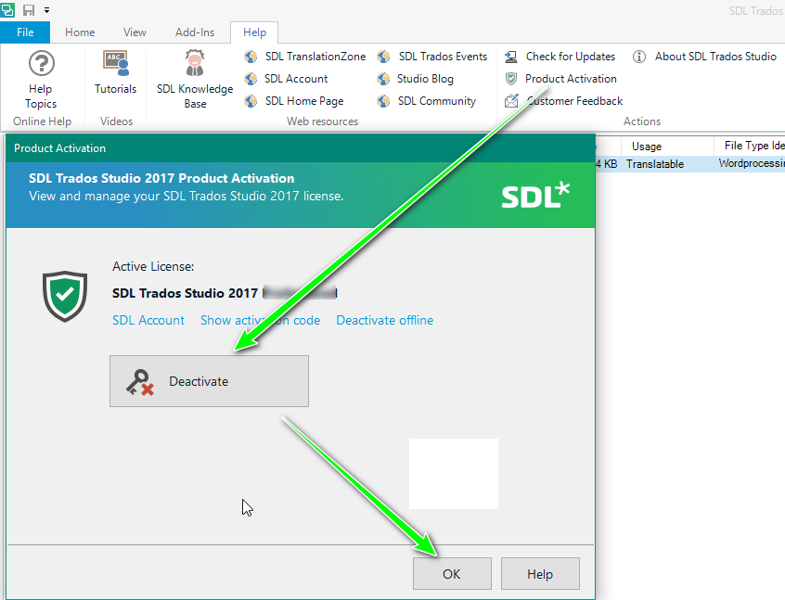The width and height of the screenshot is (785, 600).
Task: Select the Wordprocessing file type cell
Action: [751, 163]
